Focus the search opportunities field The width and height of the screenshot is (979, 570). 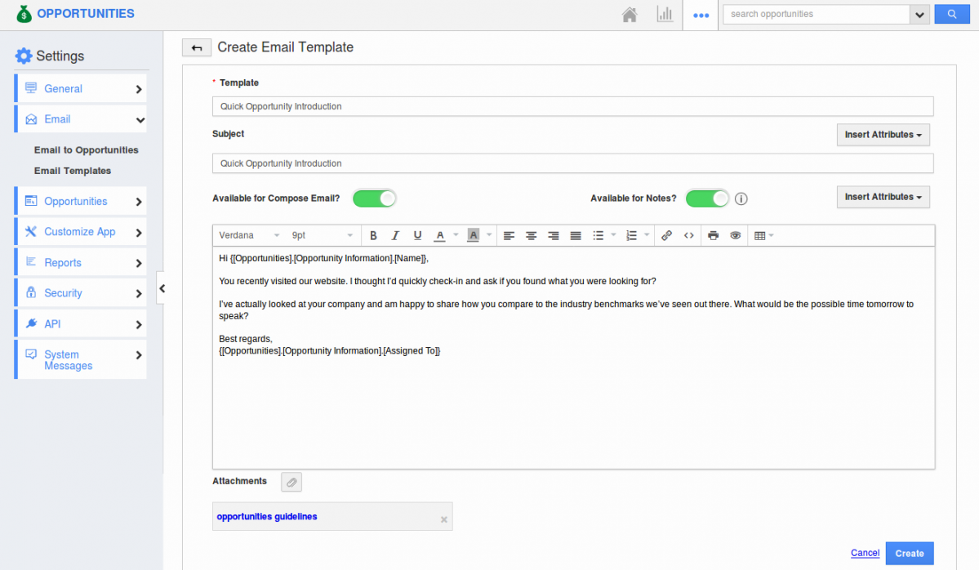coord(816,14)
